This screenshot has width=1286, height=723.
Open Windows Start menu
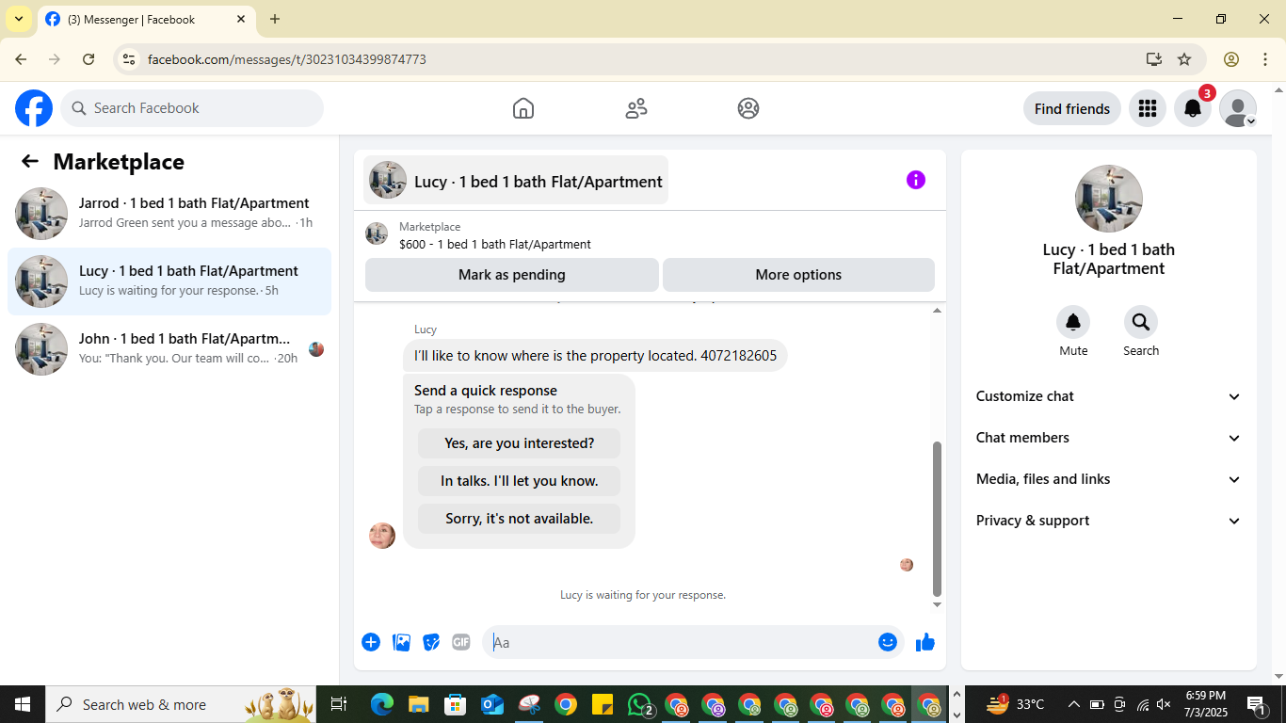[23, 704]
